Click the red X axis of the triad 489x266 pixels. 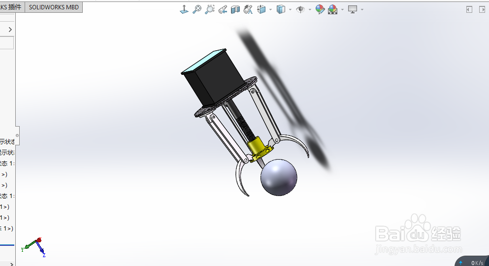tap(39, 240)
